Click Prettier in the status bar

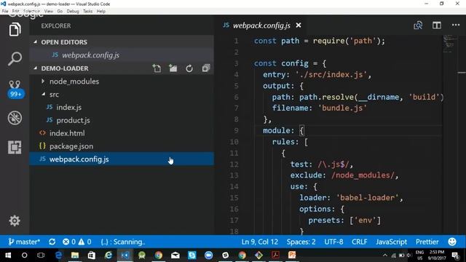(x=427, y=242)
